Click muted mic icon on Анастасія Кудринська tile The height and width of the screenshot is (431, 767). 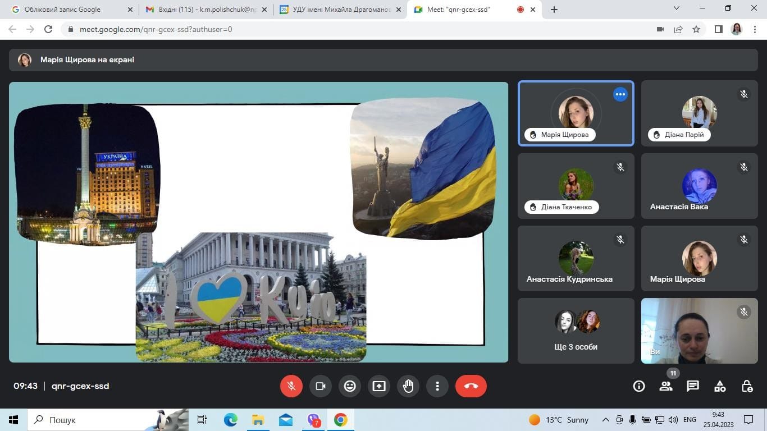(620, 240)
